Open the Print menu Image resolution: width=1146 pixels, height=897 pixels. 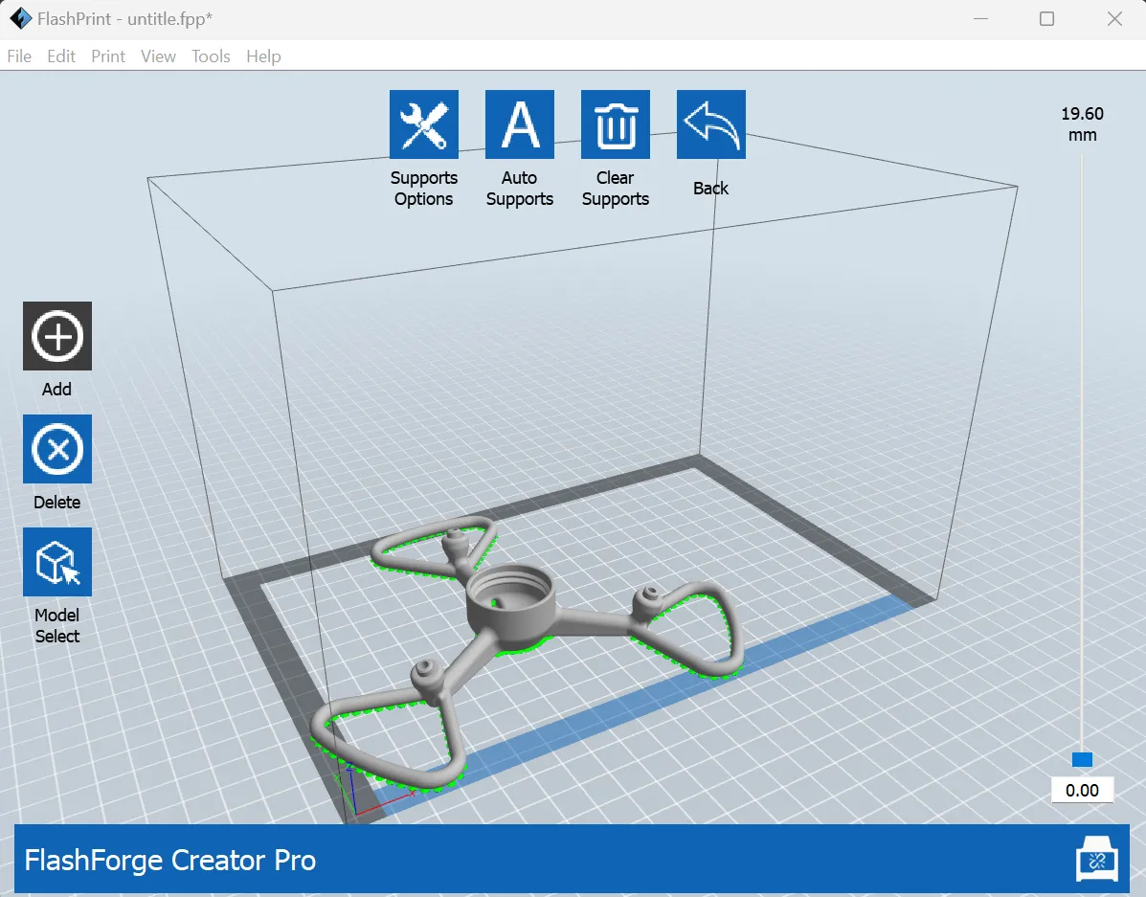click(x=108, y=56)
